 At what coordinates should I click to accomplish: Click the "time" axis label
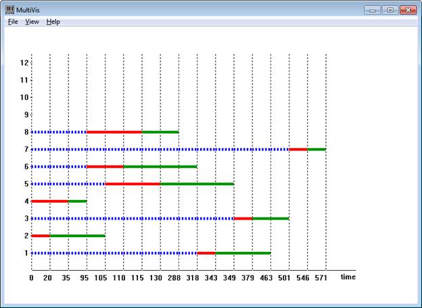(348, 277)
